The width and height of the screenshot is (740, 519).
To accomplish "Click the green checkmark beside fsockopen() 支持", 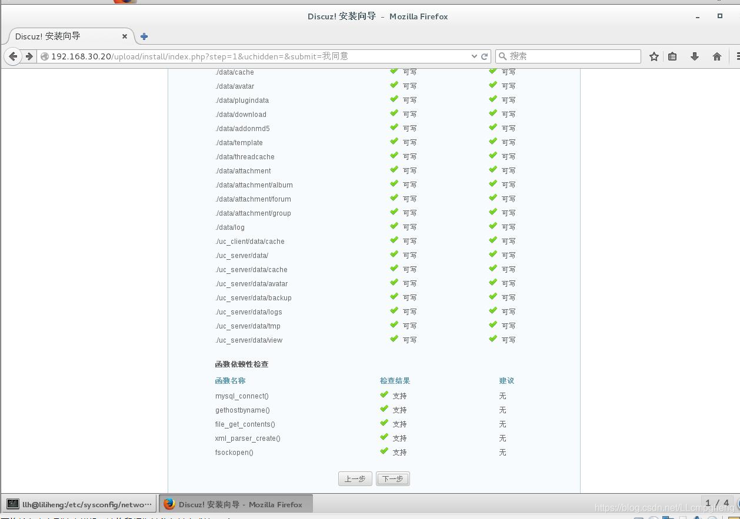I will tap(384, 451).
